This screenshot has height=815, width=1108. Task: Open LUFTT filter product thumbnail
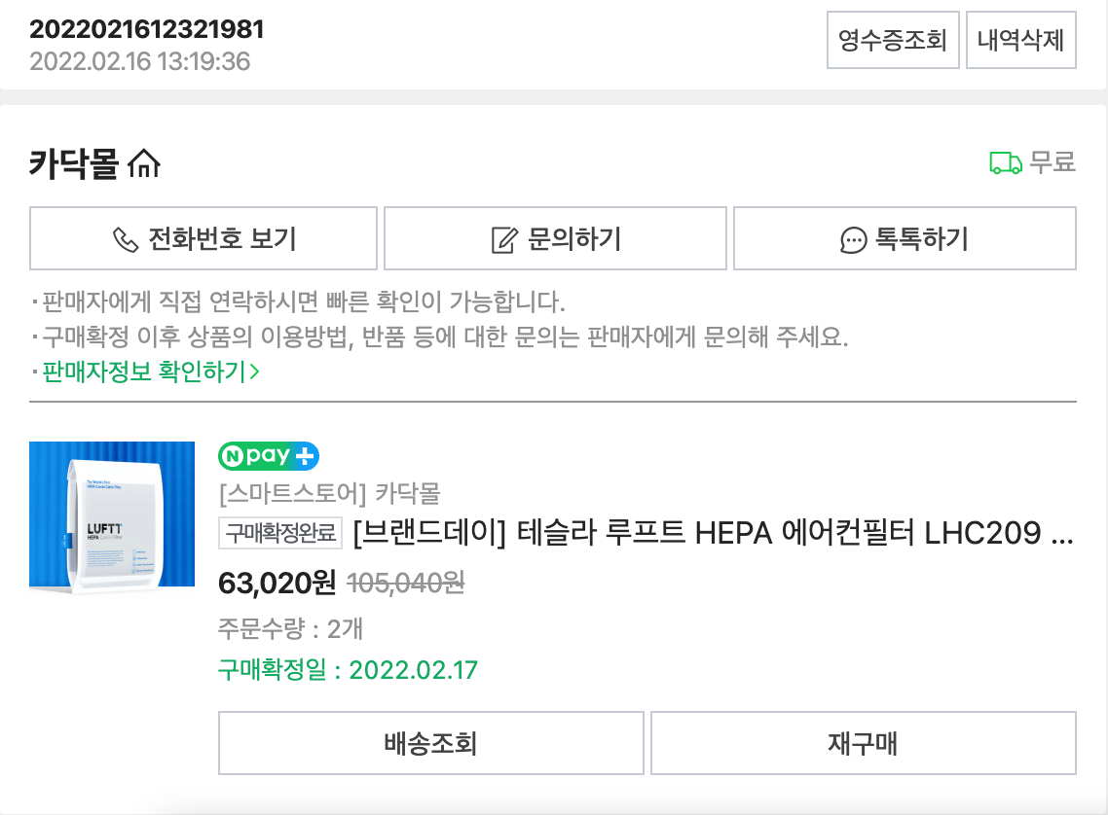[112, 517]
